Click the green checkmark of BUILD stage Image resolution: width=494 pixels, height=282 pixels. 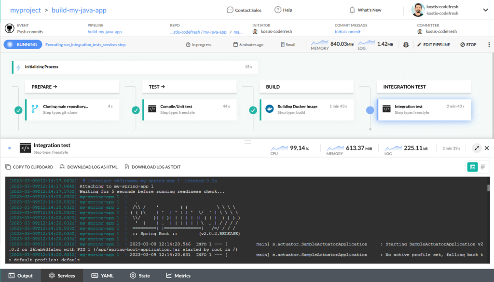click(253, 110)
